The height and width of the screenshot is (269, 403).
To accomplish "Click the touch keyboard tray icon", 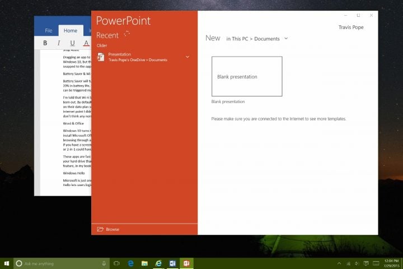I will [x=376, y=263].
